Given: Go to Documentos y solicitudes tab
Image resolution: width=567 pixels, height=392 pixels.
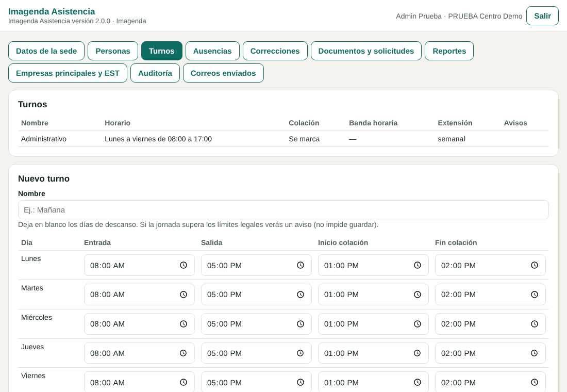Looking at the screenshot, I should pos(366,51).
